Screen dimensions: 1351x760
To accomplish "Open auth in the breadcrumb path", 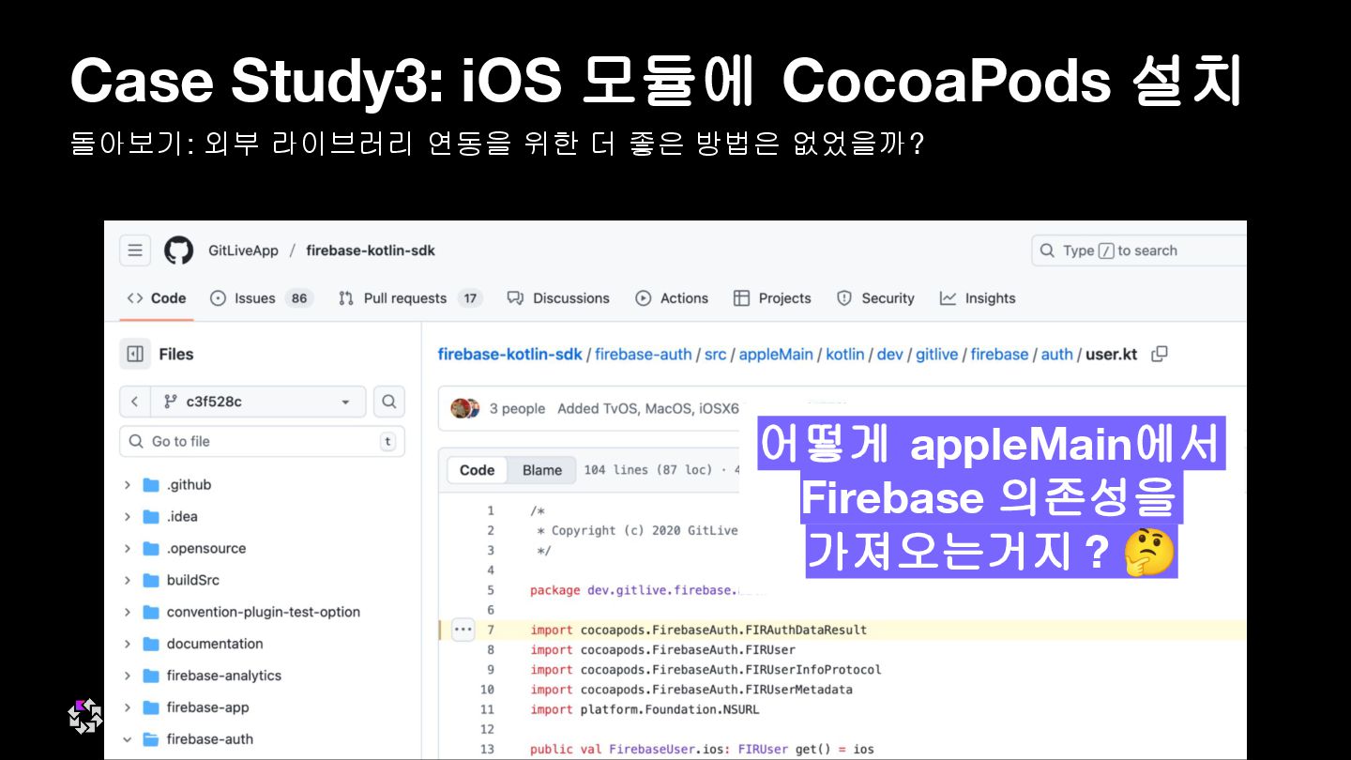I will click(x=1056, y=354).
